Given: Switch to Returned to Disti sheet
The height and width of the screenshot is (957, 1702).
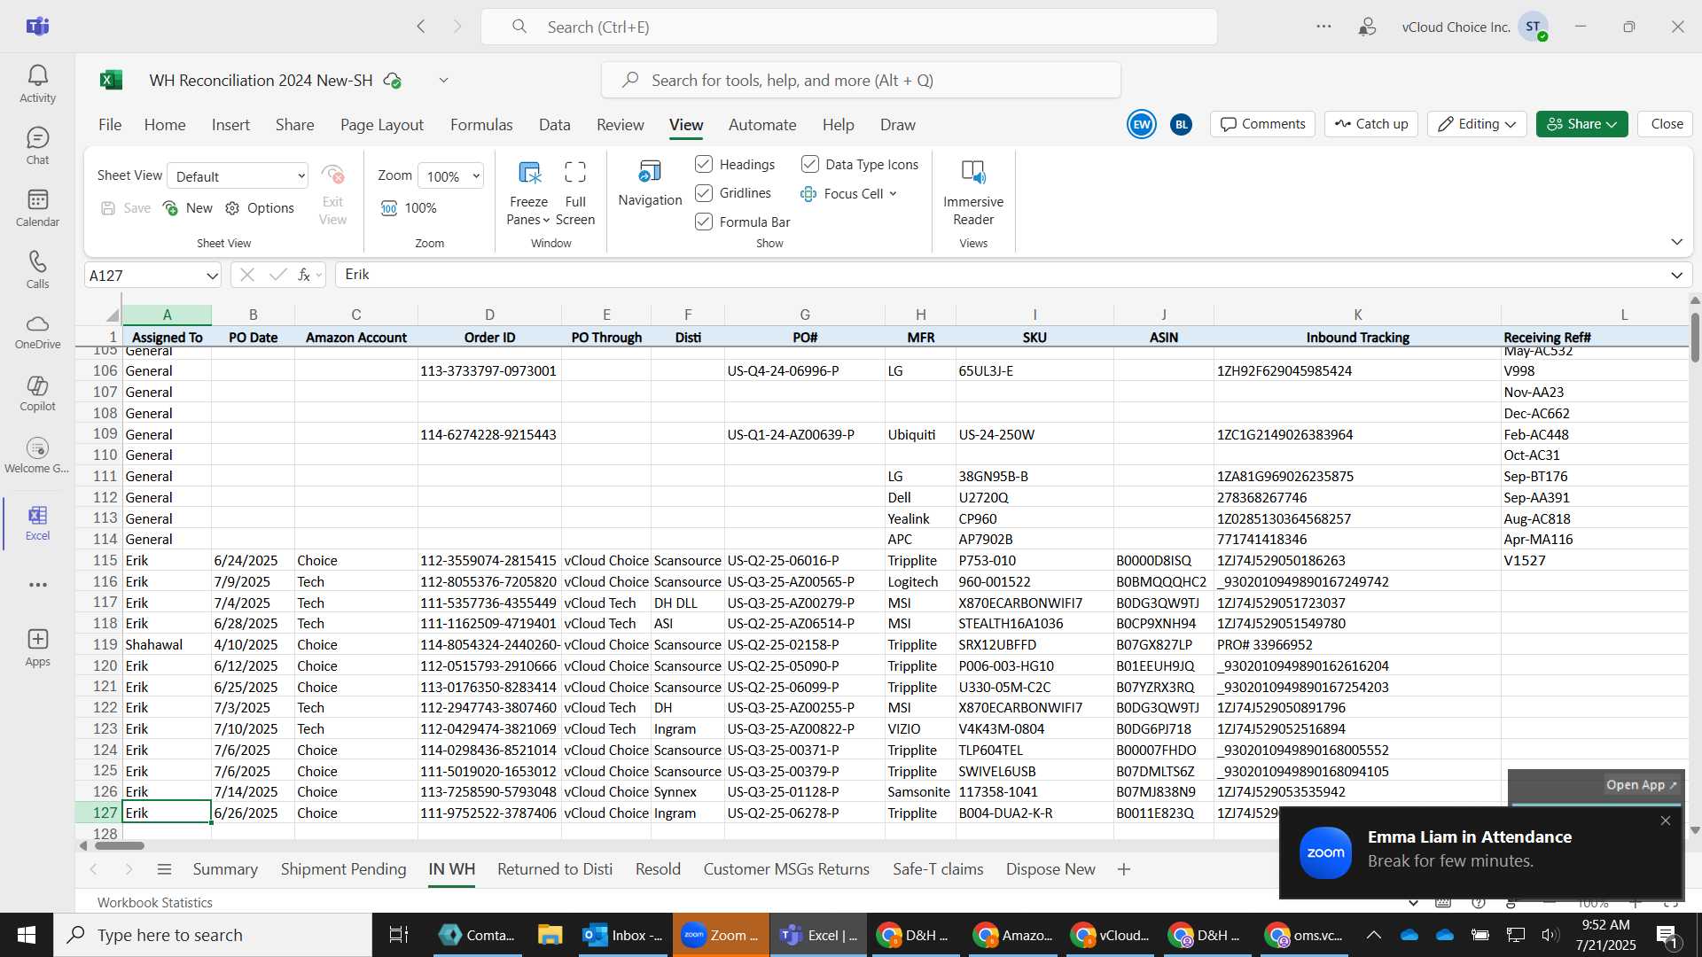Looking at the screenshot, I should coord(555,869).
